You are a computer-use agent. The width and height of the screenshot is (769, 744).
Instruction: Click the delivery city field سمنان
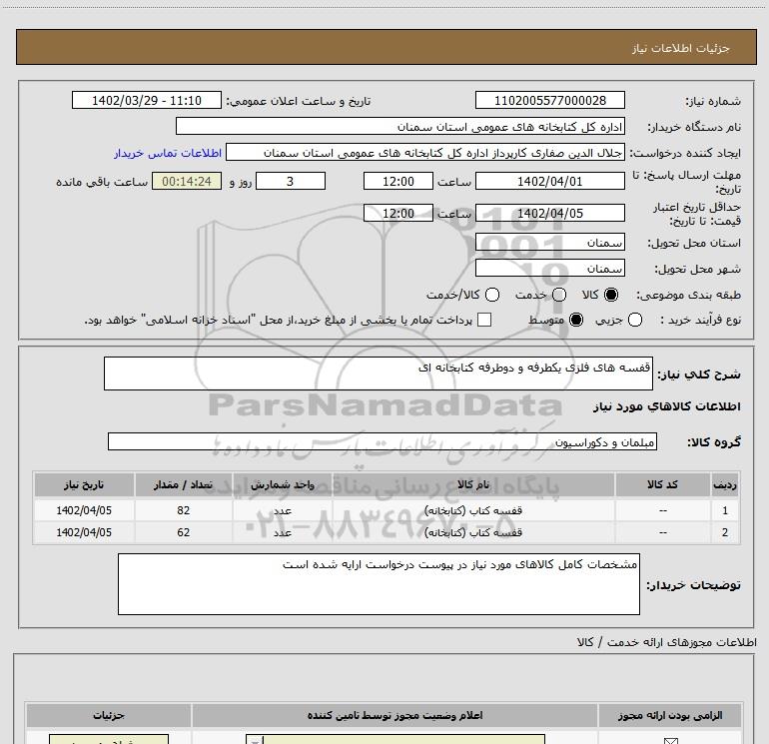[x=549, y=268]
